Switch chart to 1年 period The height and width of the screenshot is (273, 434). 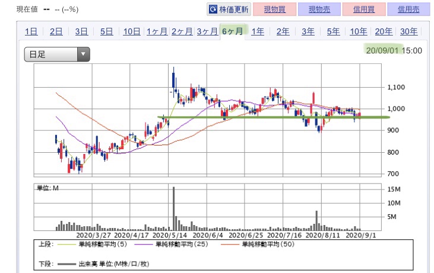258,31
